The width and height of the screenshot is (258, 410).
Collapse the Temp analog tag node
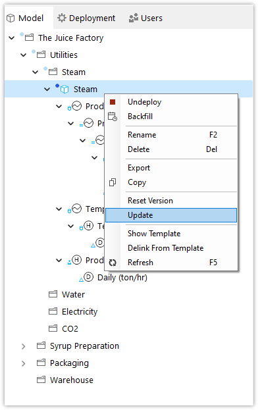pos(59,209)
